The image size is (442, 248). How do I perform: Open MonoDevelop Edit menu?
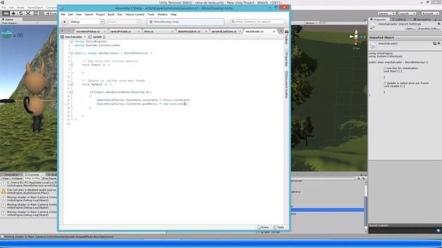pos(70,14)
